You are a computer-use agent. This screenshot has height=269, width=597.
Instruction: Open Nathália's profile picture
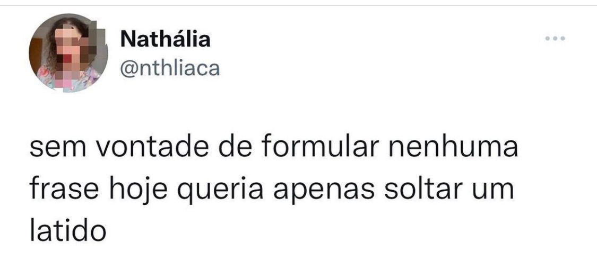click(68, 53)
